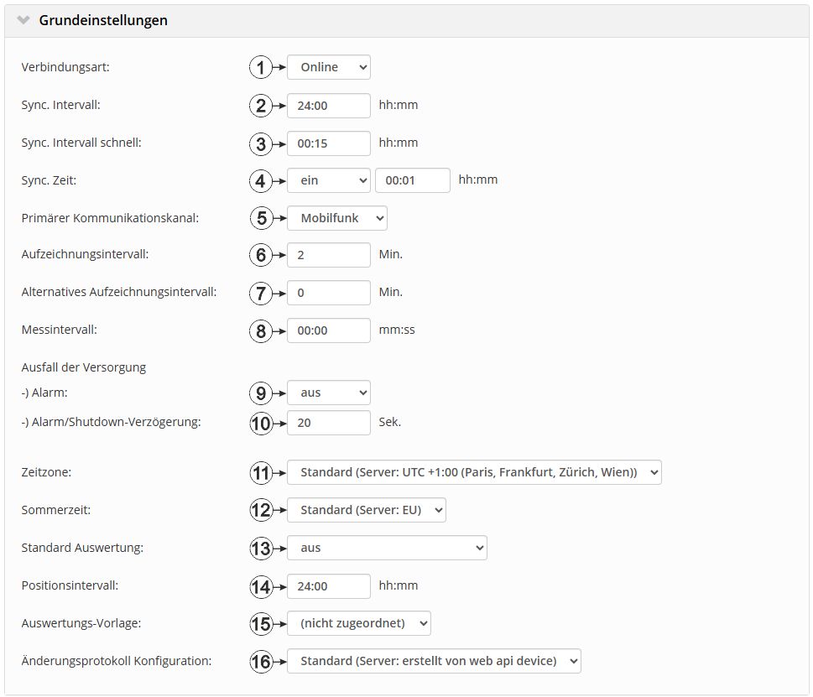The height and width of the screenshot is (697, 813).
Task: Click the Messintervall input field
Action: click(328, 330)
